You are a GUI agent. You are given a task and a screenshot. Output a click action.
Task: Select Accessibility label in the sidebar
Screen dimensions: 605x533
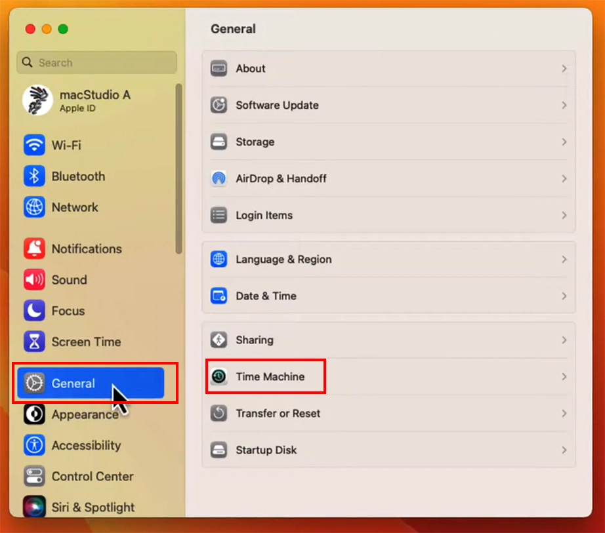click(87, 445)
